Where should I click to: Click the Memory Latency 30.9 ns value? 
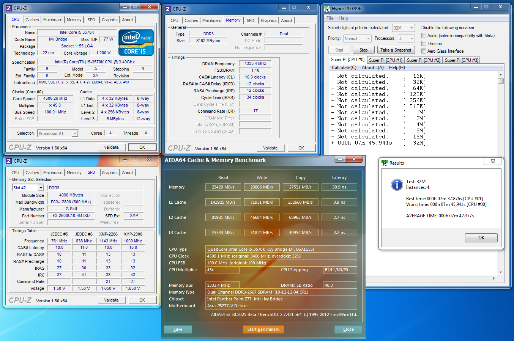pos(339,187)
